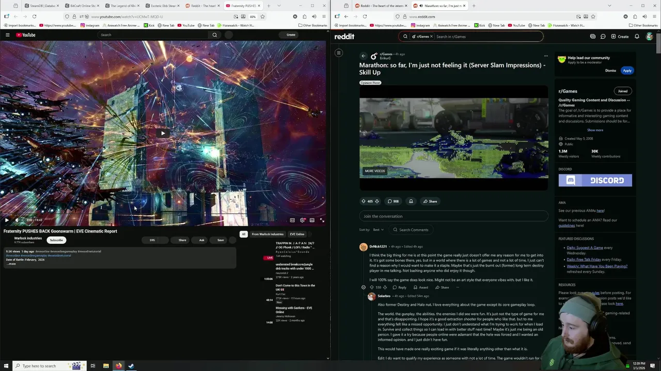Open Messing with Gankers - EVE Online video

coord(294,310)
